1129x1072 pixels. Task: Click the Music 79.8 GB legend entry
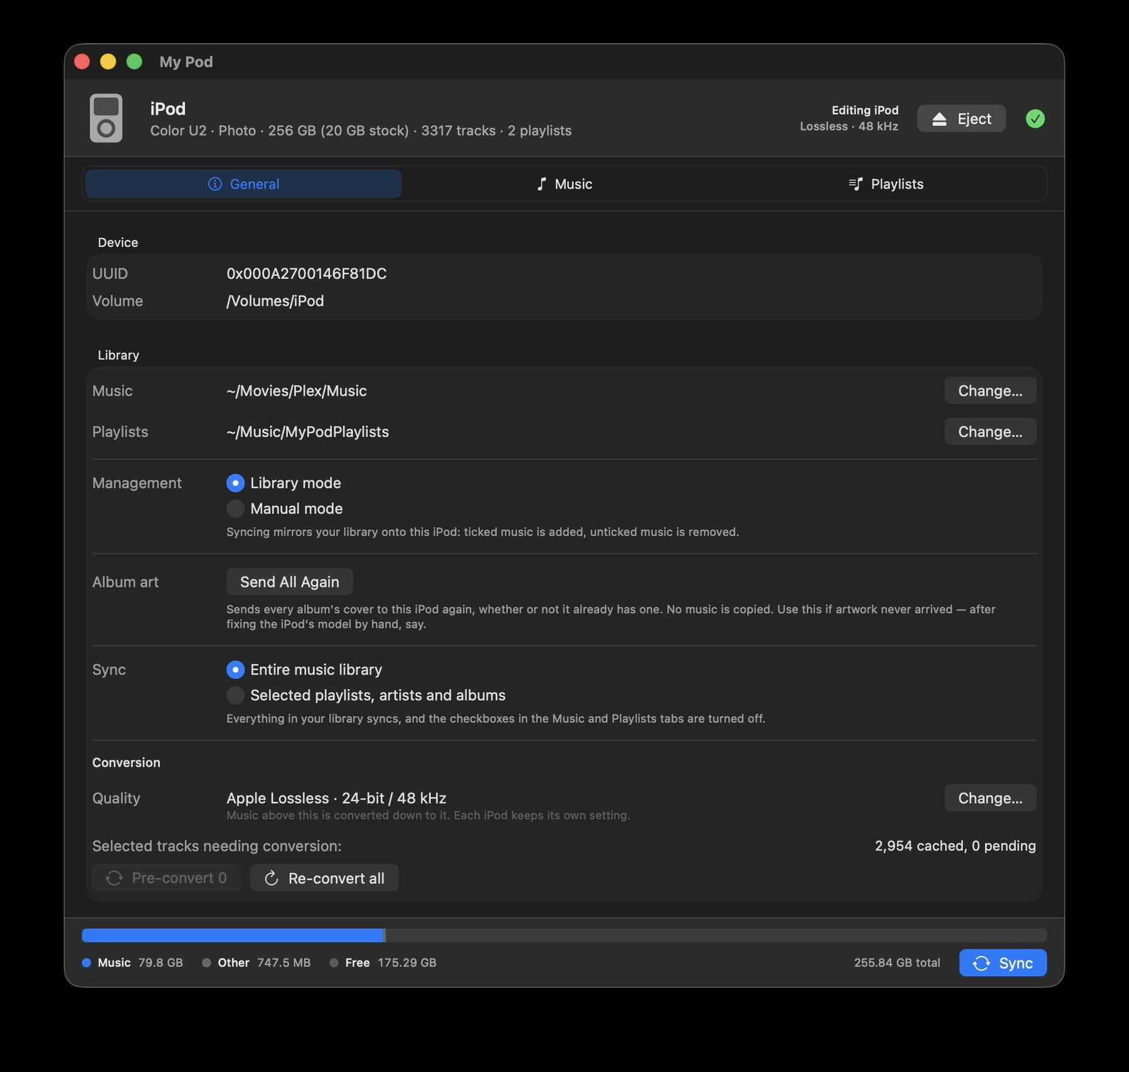132,962
